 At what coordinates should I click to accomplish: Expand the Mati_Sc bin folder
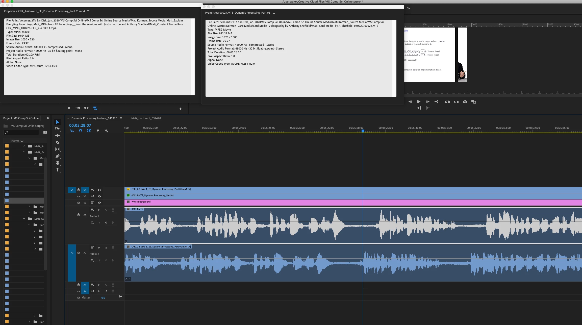click(24, 146)
